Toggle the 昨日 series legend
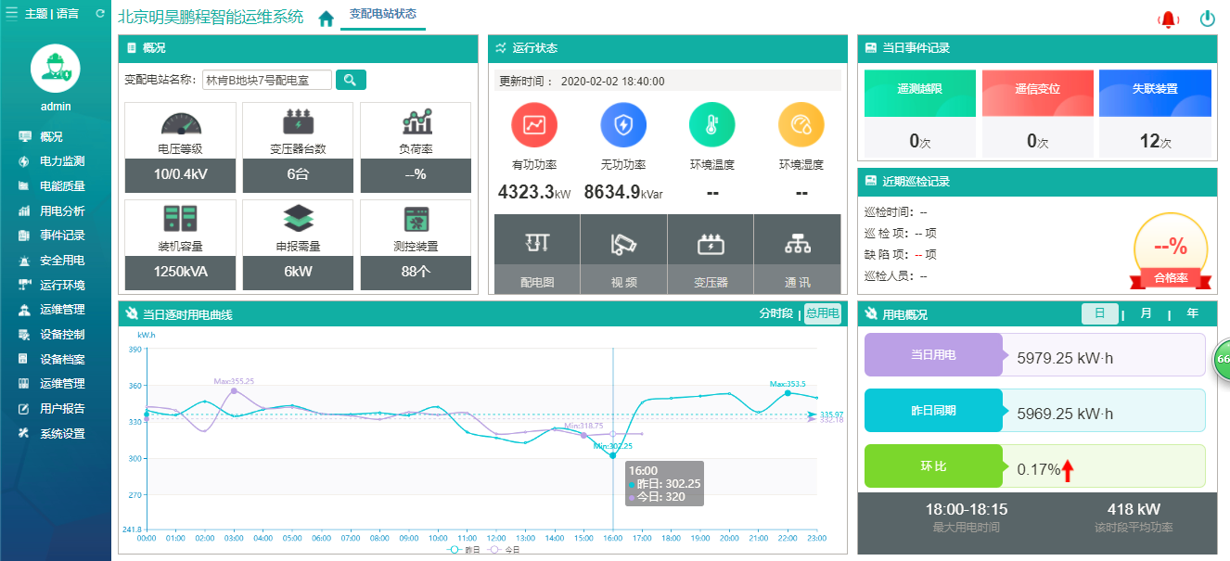The width and height of the screenshot is (1230, 561). click(463, 550)
